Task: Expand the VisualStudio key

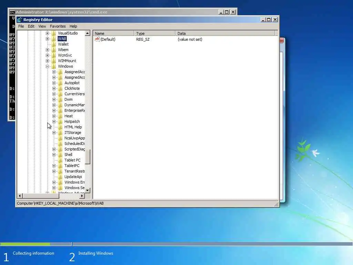Action: point(47,33)
